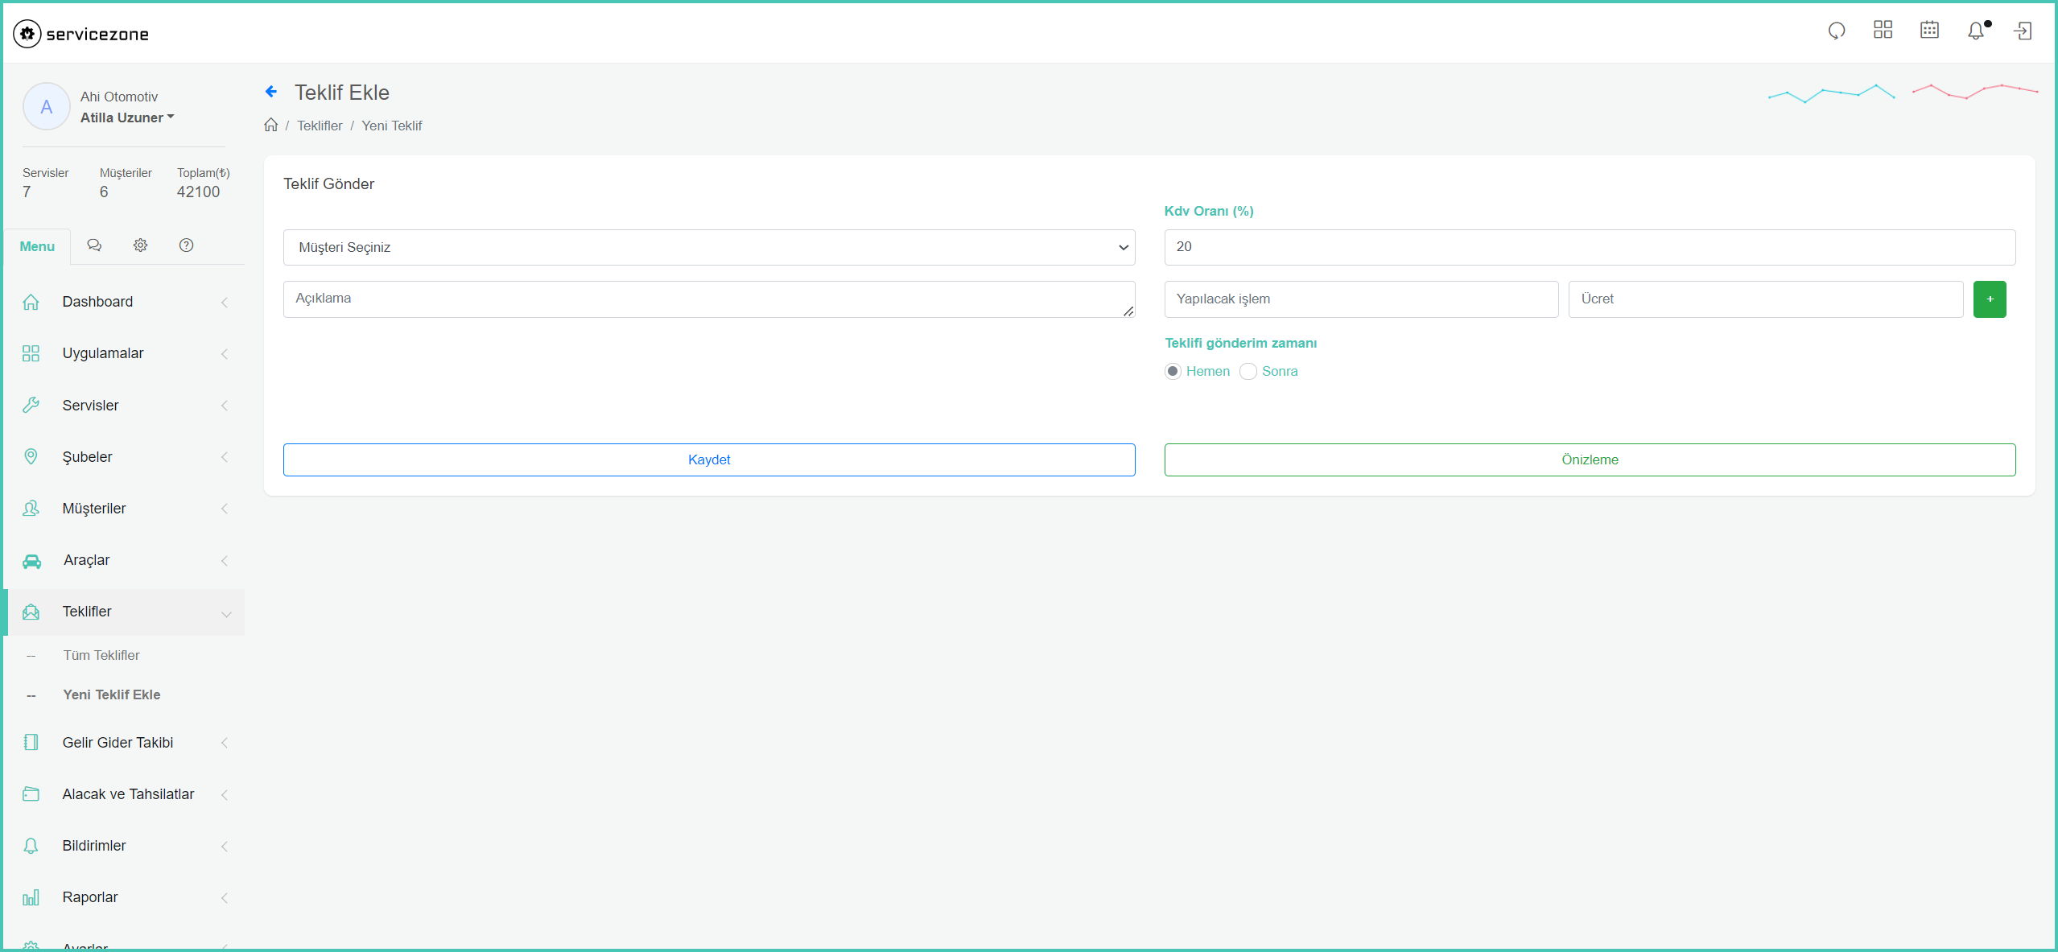Image resolution: width=2058 pixels, height=952 pixels.
Task: Click the apps grid icon in header
Action: click(1883, 31)
